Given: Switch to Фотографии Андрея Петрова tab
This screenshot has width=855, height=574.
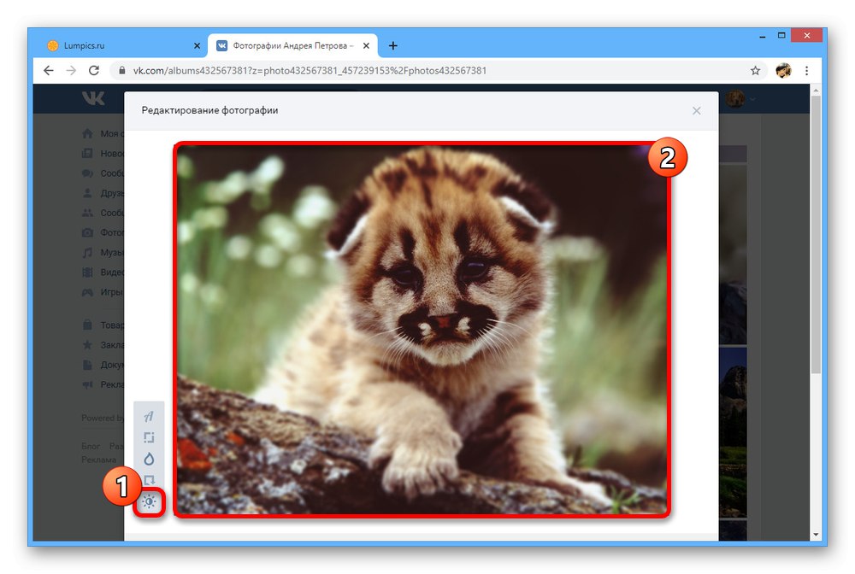Looking at the screenshot, I should tap(293, 46).
